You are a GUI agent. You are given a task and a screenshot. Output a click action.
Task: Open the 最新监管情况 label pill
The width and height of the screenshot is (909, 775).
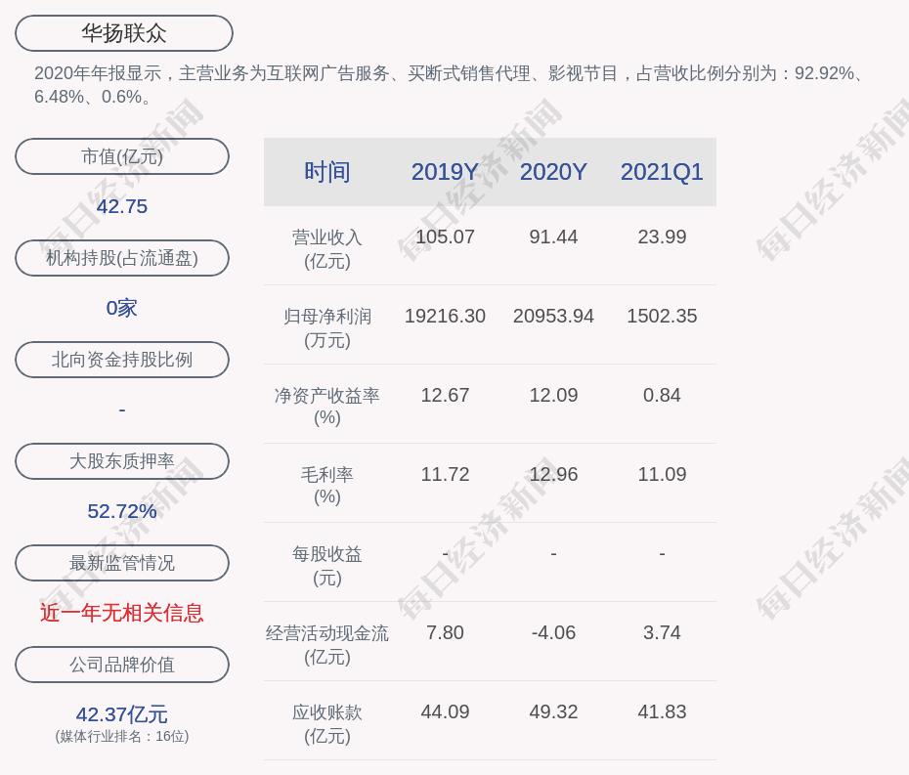click(122, 563)
